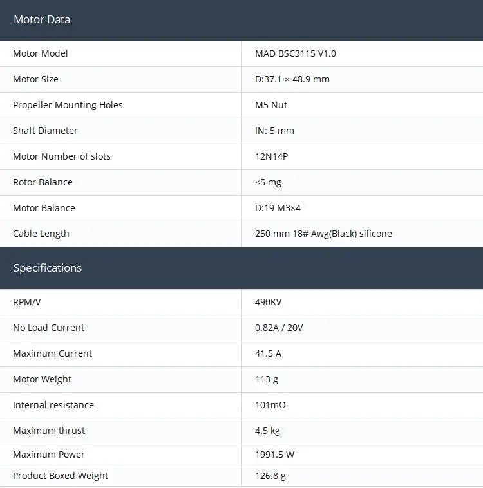Screen dimensions: 483x488
Task: Select the Motor Size value D:37.1 × 48.9 mm
Action: pyautogui.click(x=292, y=79)
